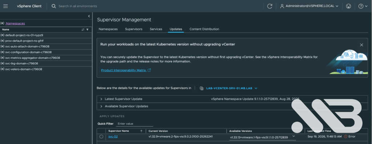Open the Administrator@VSPHERE.LOCAL user menu
The height and width of the screenshot is (144, 372).
[x=310, y=6]
